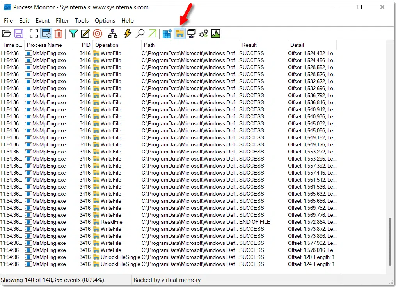Select detail cell Offset 1,565,656
This screenshot has height=289, width=398.
(312, 201)
